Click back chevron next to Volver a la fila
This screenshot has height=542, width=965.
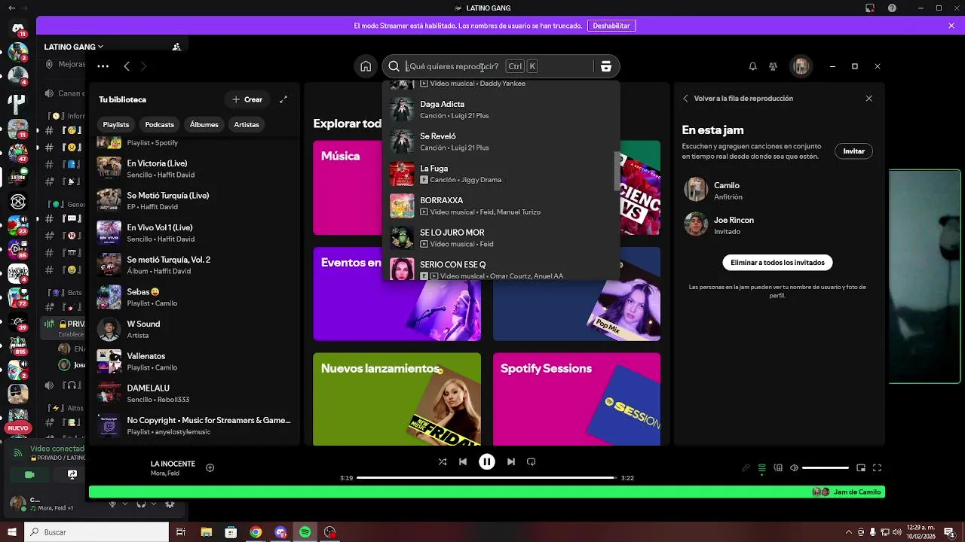[685, 98]
